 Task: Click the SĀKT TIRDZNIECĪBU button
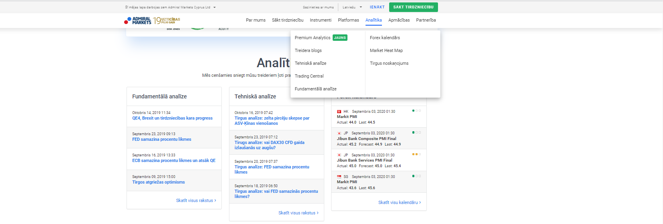tap(413, 7)
